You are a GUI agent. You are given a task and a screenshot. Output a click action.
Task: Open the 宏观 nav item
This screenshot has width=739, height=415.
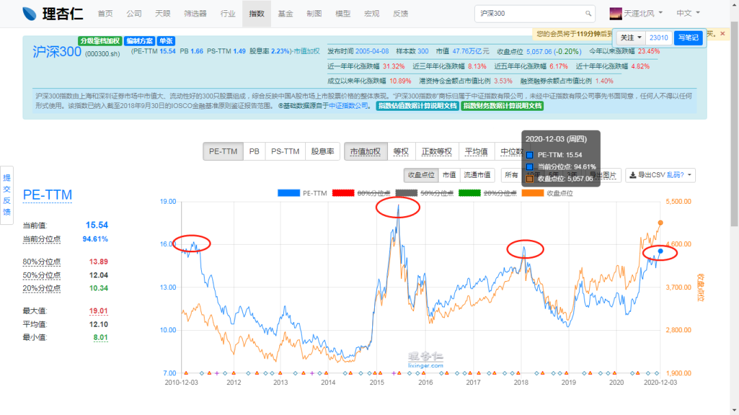point(372,14)
